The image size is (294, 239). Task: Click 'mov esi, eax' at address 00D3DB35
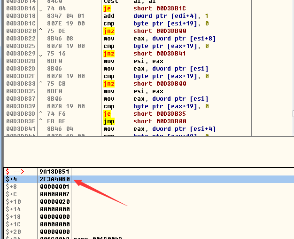133,91
